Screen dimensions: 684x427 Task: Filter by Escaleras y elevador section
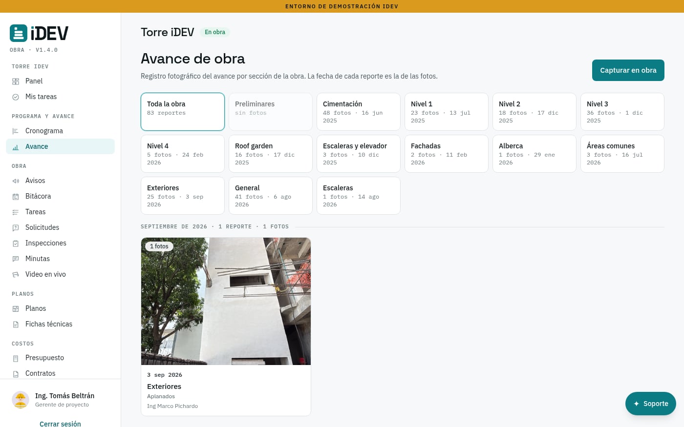(359, 154)
